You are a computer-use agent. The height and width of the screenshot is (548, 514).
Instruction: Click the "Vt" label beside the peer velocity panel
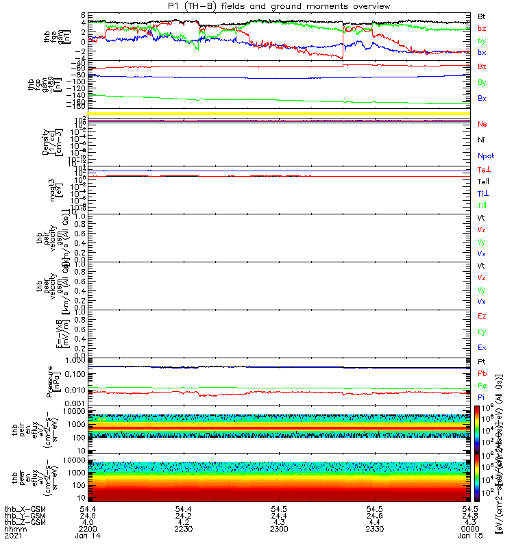pyautogui.click(x=481, y=266)
